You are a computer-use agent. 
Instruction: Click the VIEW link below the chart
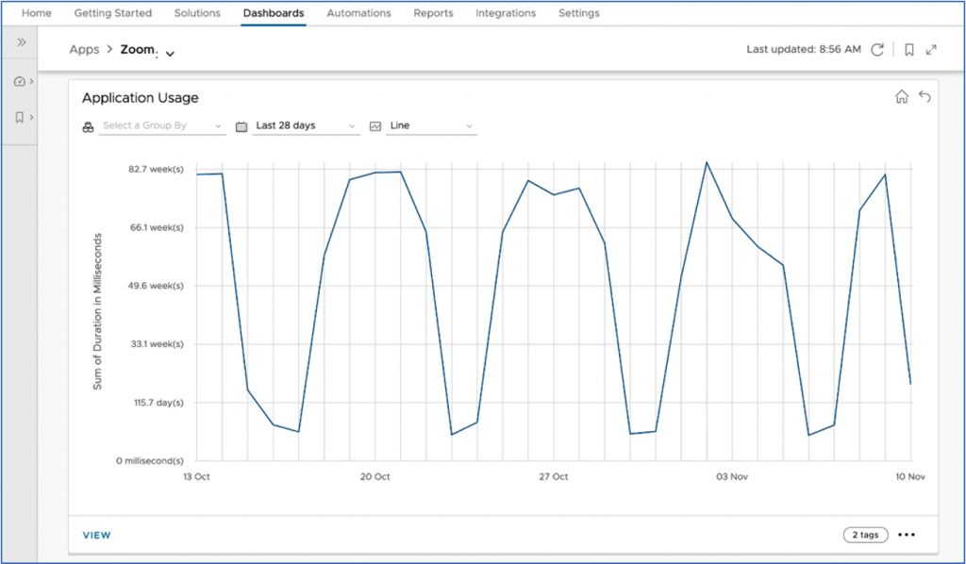pos(96,535)
